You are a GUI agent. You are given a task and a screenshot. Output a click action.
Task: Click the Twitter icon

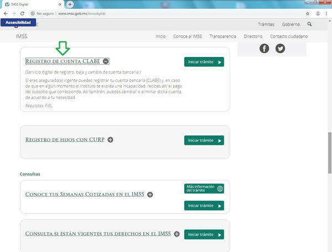point(280,49)
